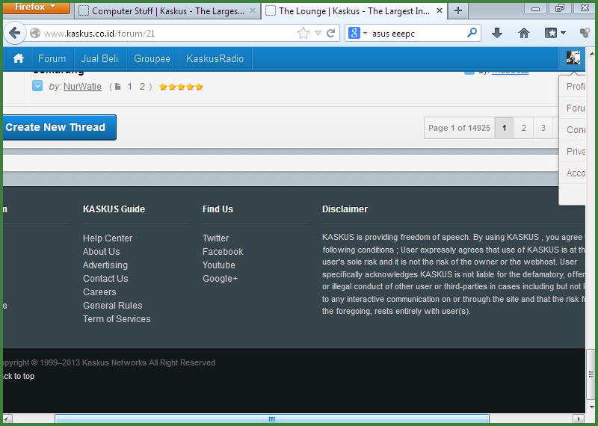The height and width of the screenshot is (426, 598).
Task: Close The Lounge tab
Action: [440, 10]
